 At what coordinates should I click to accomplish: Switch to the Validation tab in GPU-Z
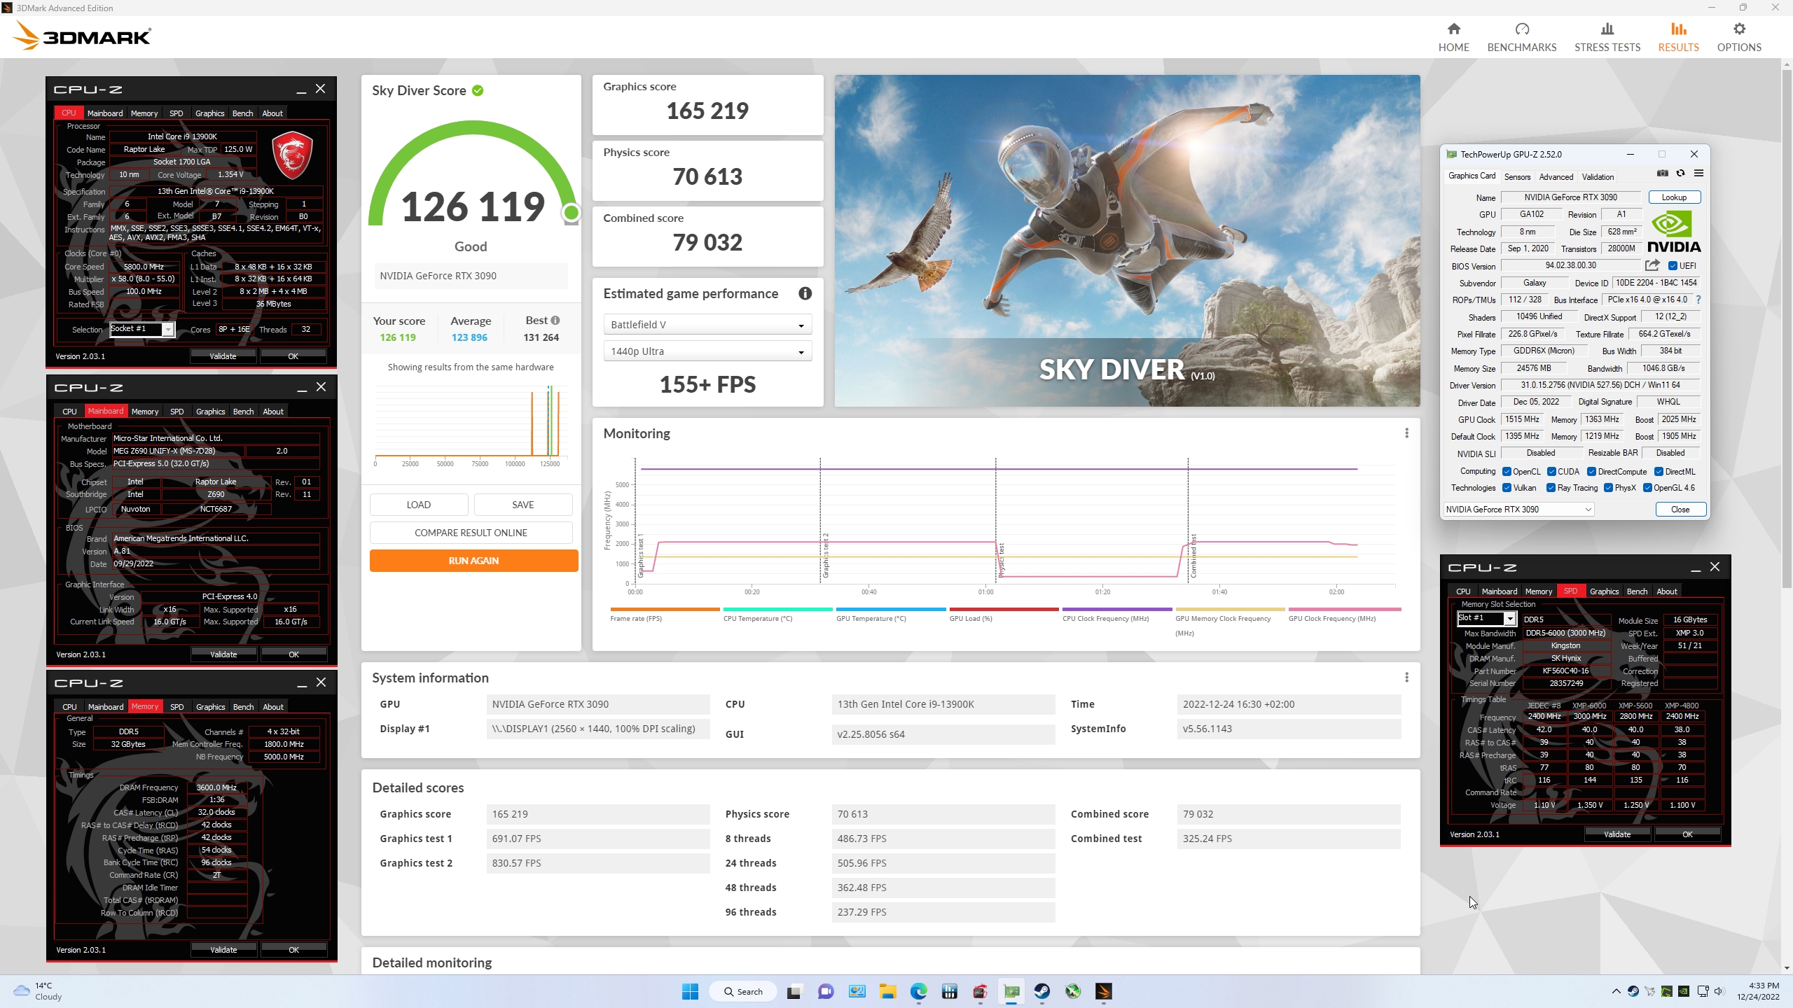click(x=1598, y=177)
